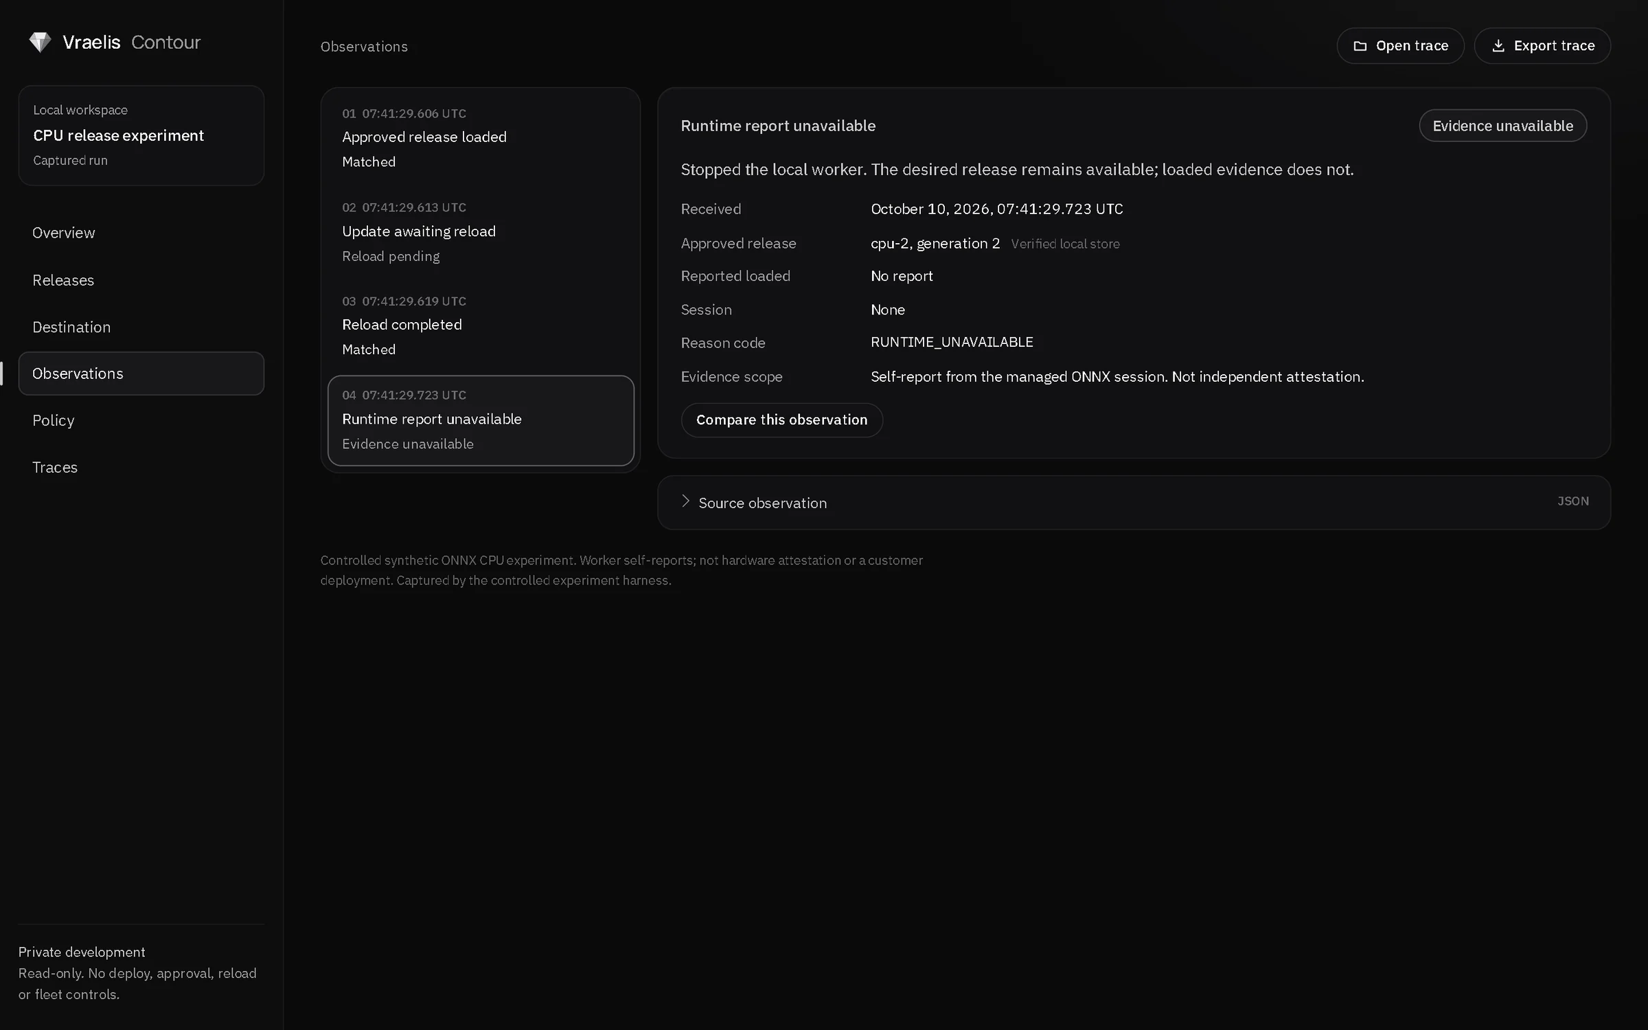The image size is (1648, 1030).
Task: Select Observations in the sidebar
Action: pyautogui.click(x=141, y=374)
